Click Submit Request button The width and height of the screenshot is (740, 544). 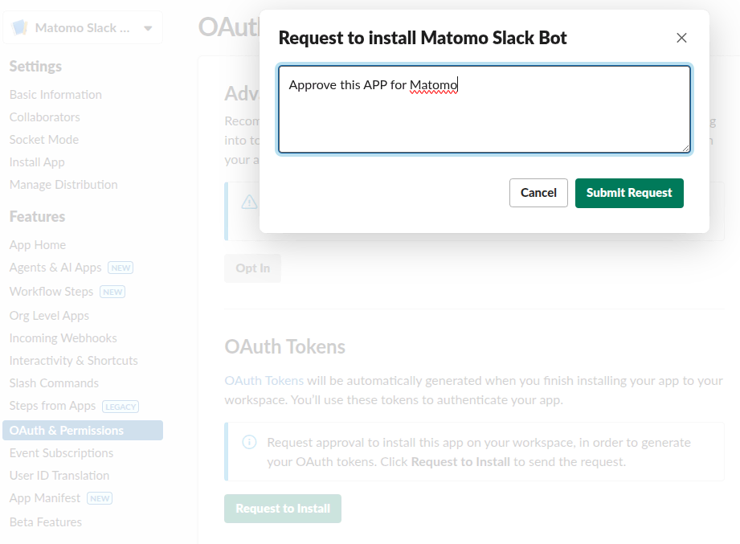point(629,193)
